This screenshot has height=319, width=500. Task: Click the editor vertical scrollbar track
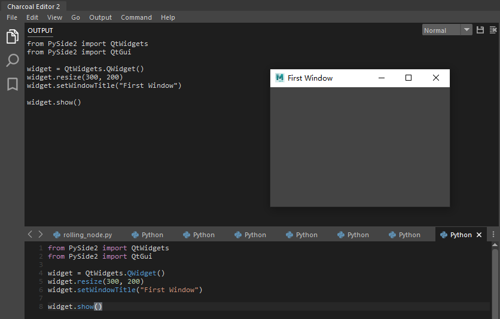(495, 283)
